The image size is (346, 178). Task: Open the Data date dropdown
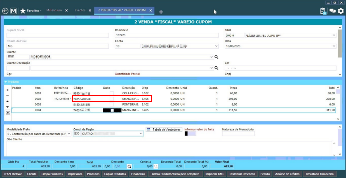coord(334,46)
